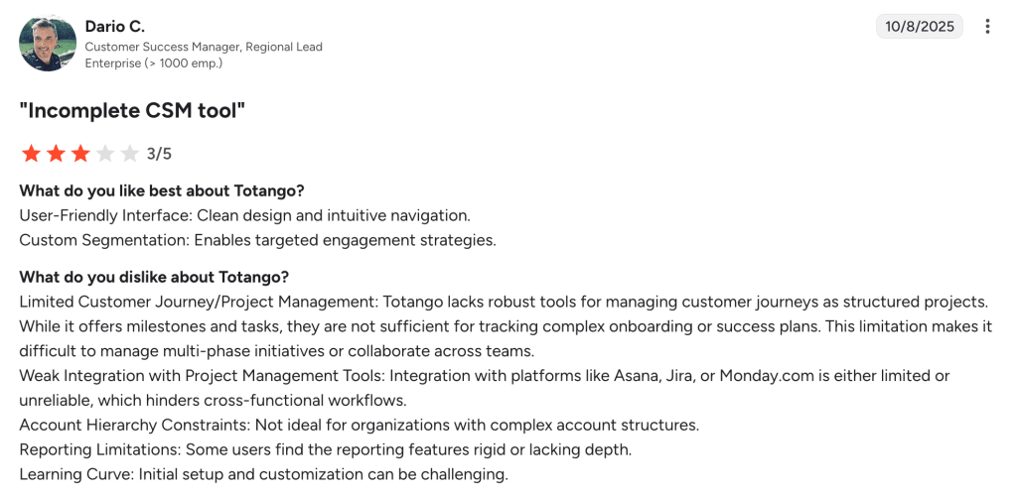The image size is (1017, 495).
Task: Click the Custom Segmentation line
Action: [257, 240]
